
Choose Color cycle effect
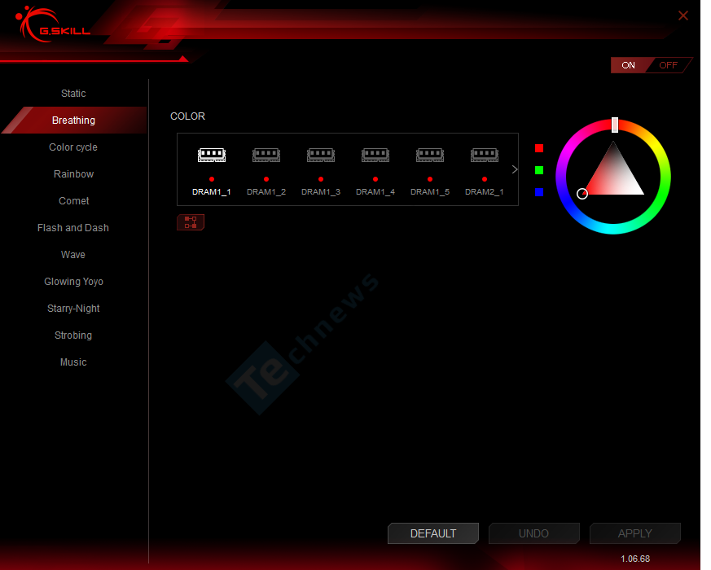click(x=73, y=147)
